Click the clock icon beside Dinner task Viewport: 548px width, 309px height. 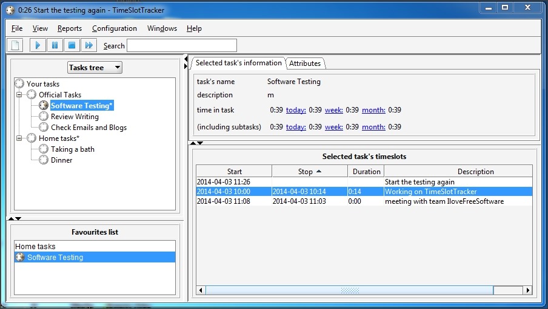[44, 160]
